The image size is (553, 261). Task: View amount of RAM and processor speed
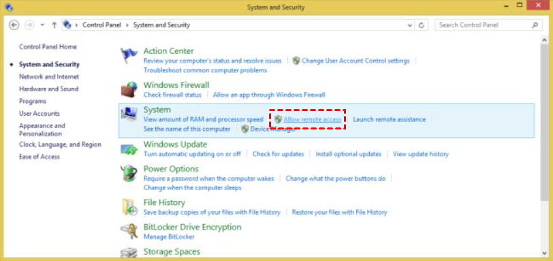point(204,119)
